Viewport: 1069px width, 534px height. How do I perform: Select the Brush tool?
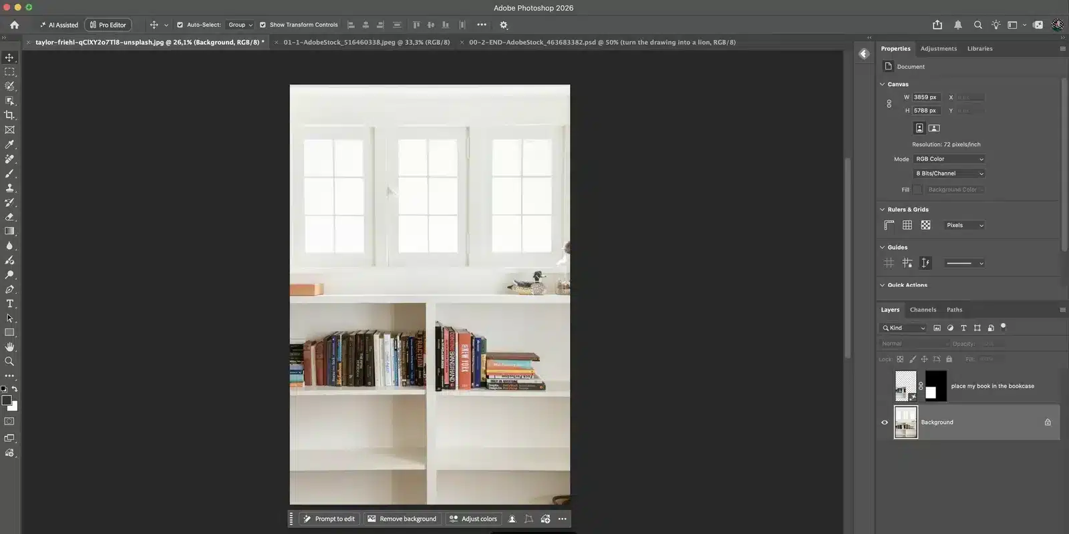9,174
